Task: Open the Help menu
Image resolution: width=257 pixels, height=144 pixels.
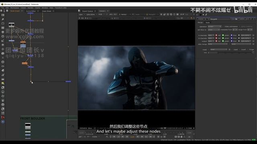Action: (x=51, y=8)
